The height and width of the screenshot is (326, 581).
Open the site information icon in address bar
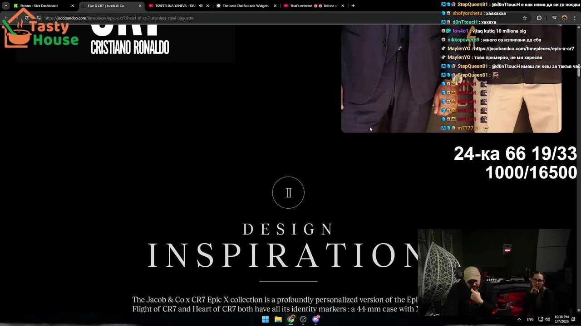click(x=39, y=18)
